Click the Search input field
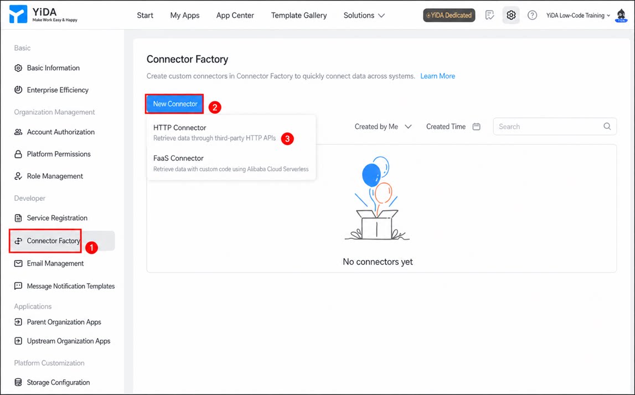The width and height of the screenshot is (635, 395). tap(555, 127)
